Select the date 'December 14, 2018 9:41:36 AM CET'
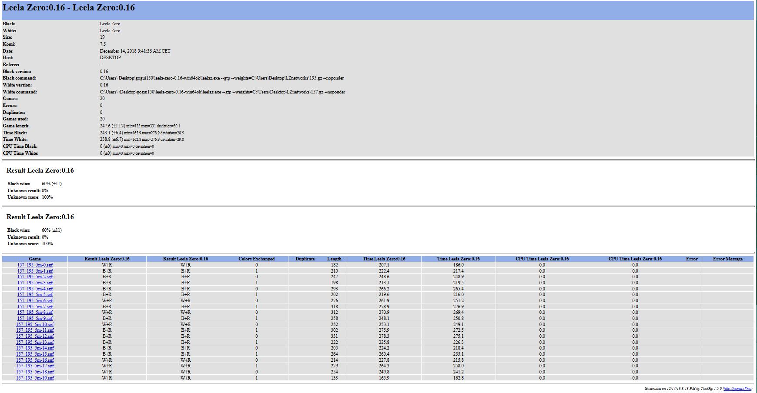The image size is (757, 393). tap(135, 51)
